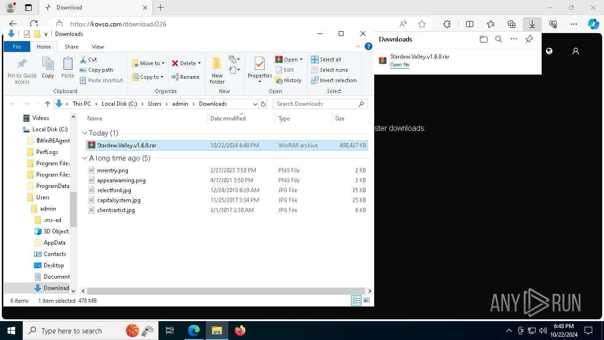Screen dimensions: 604x340
Task: Launch Firefox from taskbar
Action: [240, 331]
